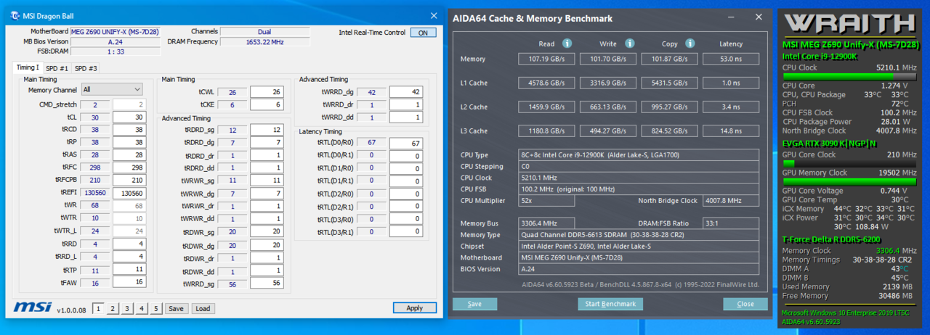Click the Read column info icon
This screenshot has height=335, width=930.
pyautogui.click(x=567, y=44)
